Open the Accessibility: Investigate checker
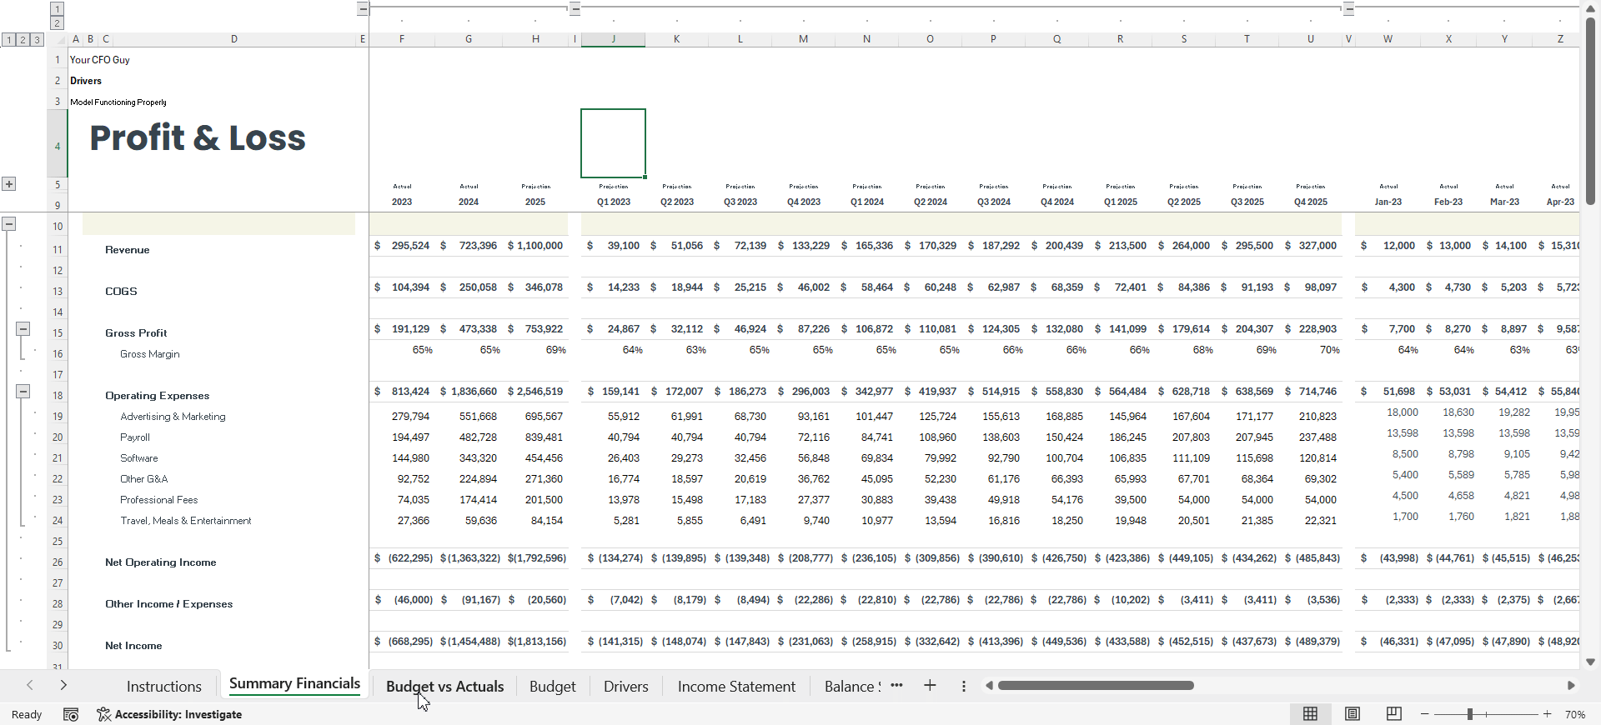The width and height of the screenshot is (1601, 725). (x=169, y=714)
